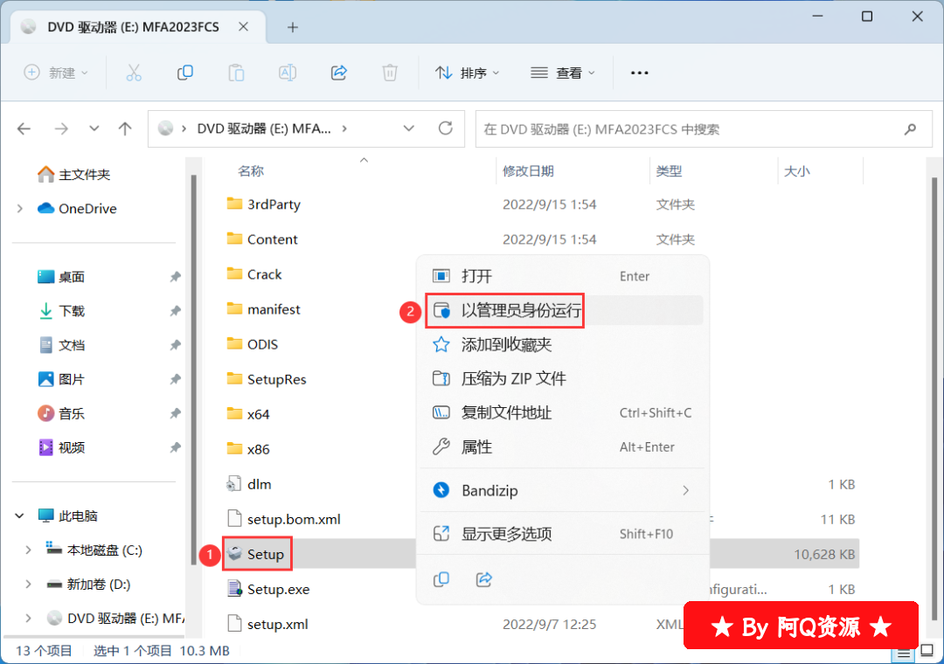This screenshot has width=944, height=664.
Task: Sort by the 大小 column header
Action: coord(796,171)
